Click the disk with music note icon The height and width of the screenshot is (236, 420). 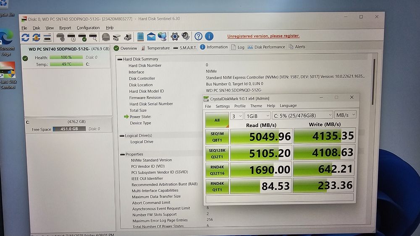click(127, 37)
